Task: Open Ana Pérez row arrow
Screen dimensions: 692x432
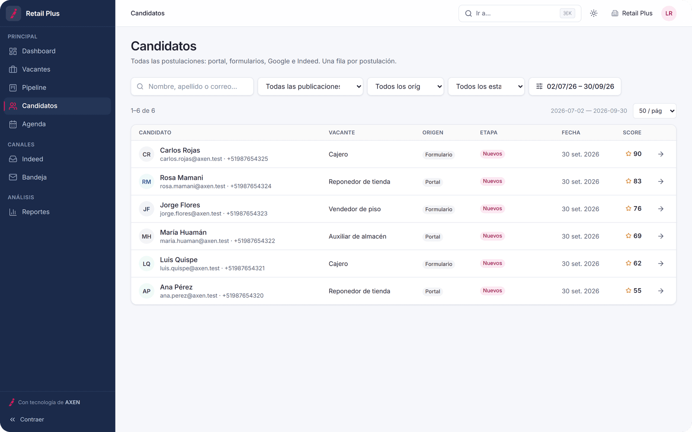Action: [x=661, y=291]
